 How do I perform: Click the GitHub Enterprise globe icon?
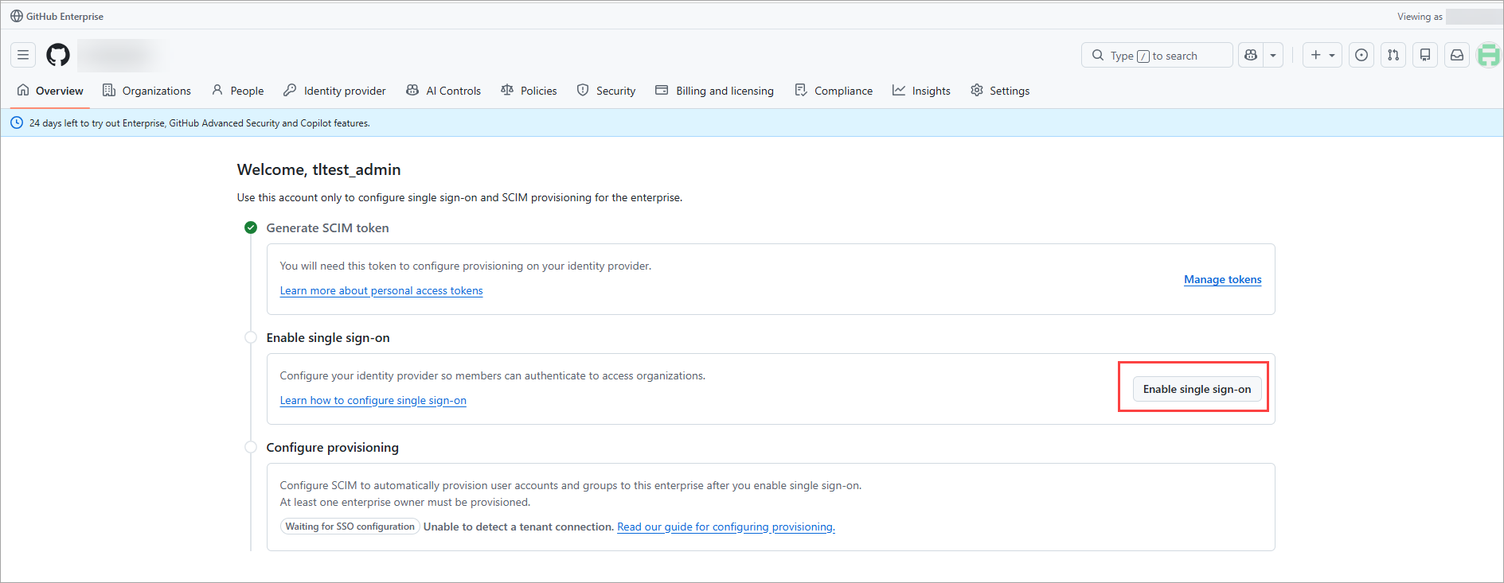point(17,16)
